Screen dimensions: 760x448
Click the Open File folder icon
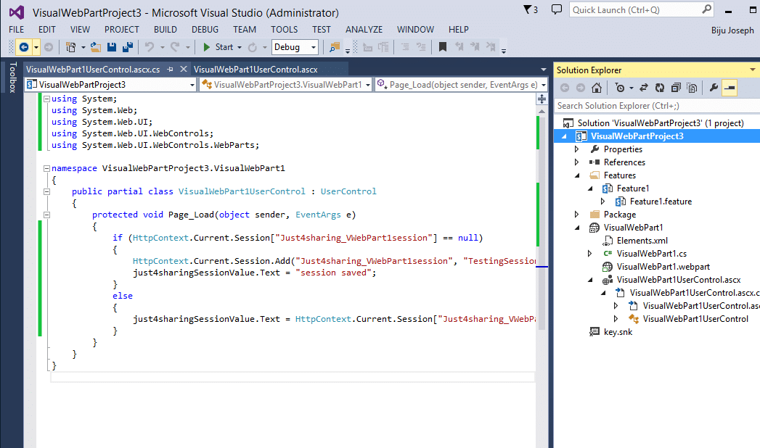[x=96, y=47]
